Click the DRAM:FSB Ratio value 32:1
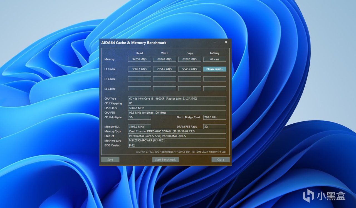Viewport: 356px width, 208px height. (215, 127)
